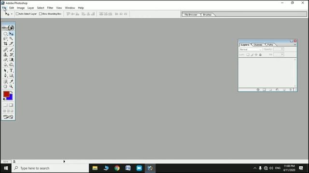This screenshot has width=309, height=173.
Task: Switch to Standard Screen Mode in toolbox
Action: [x=4, y=111]
